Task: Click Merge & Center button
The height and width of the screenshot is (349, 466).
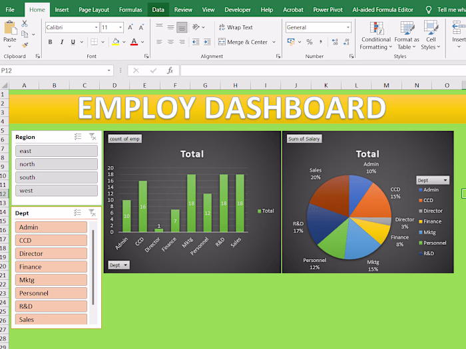Action: point(243,42)
